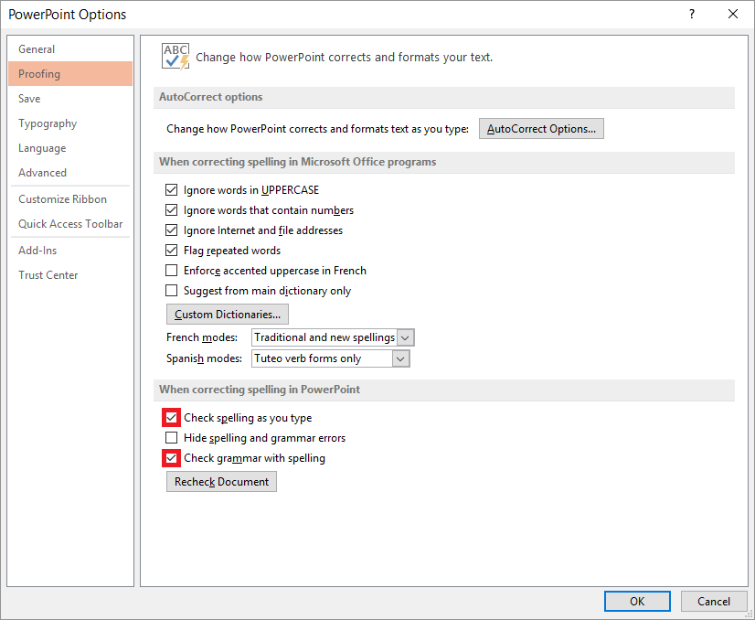This screenshot has height=620, width=755.
Task: Confirm changes with OK
Action: [x=637, y=601]
